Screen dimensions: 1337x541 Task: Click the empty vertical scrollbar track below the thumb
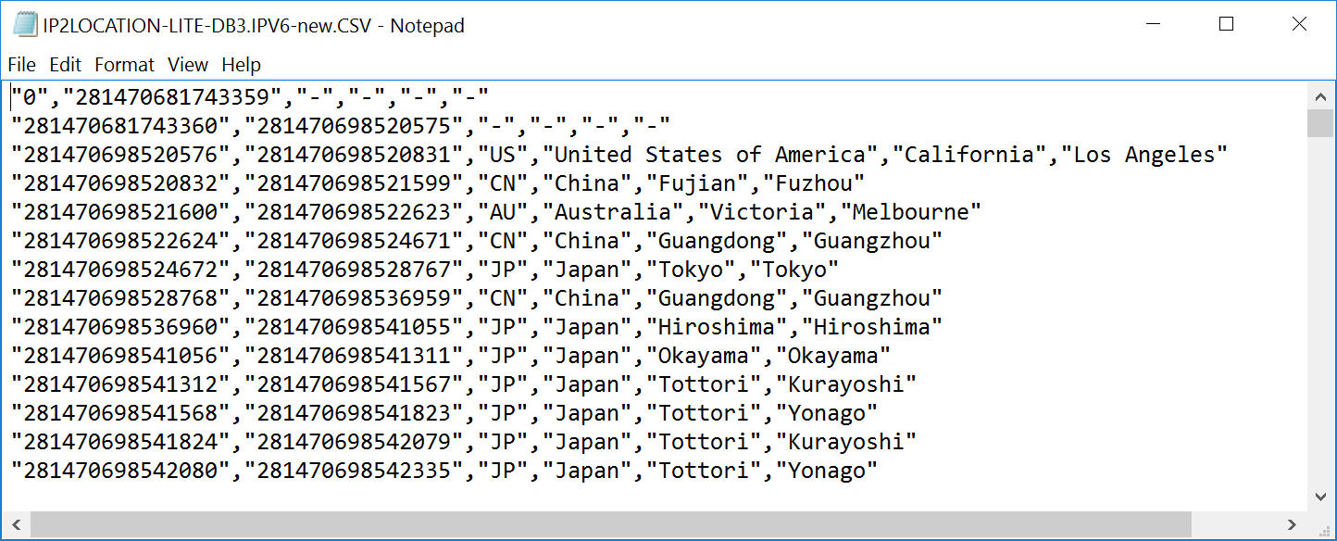[1320, 324]
